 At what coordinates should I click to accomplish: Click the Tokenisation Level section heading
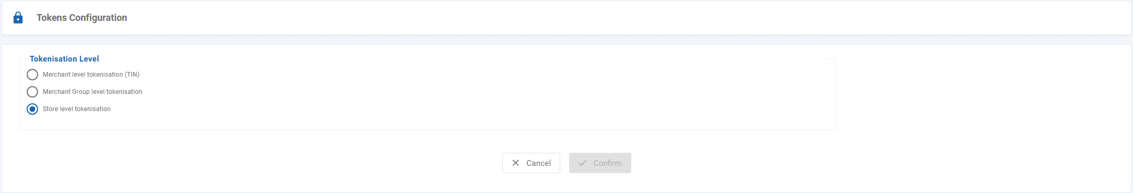click(x=64, y=59)
